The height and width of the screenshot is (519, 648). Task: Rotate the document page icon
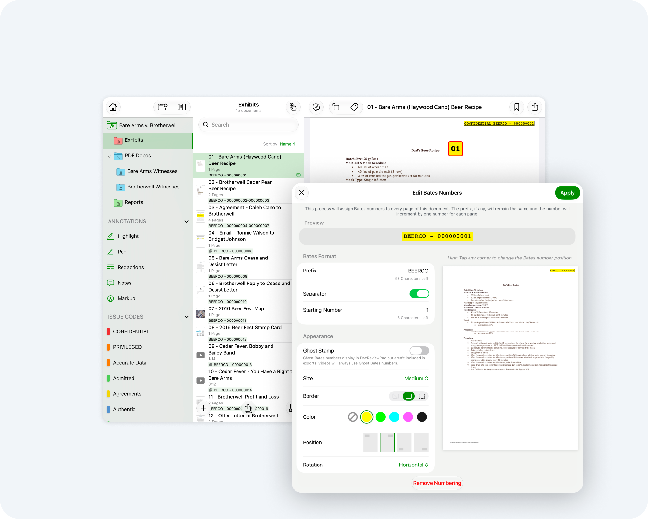pyautogui.click(x=336, y=107)
